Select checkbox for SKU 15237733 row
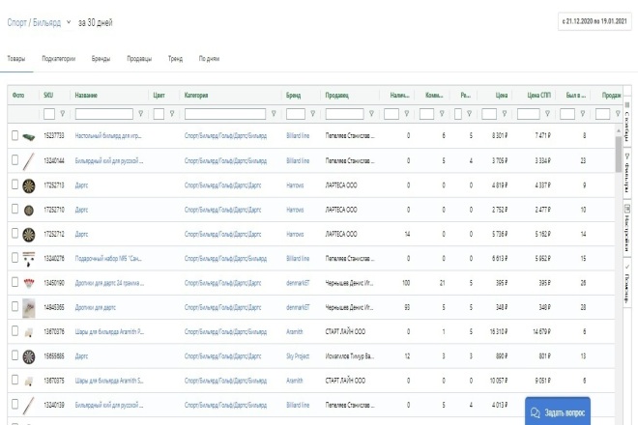Screen dimensions: 638x425 pos(14,135)
